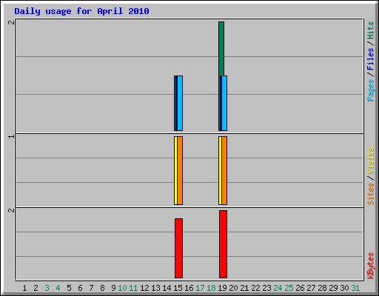
Task: Click green day label 17 on the x-axis
Action: tap(200, 288)
